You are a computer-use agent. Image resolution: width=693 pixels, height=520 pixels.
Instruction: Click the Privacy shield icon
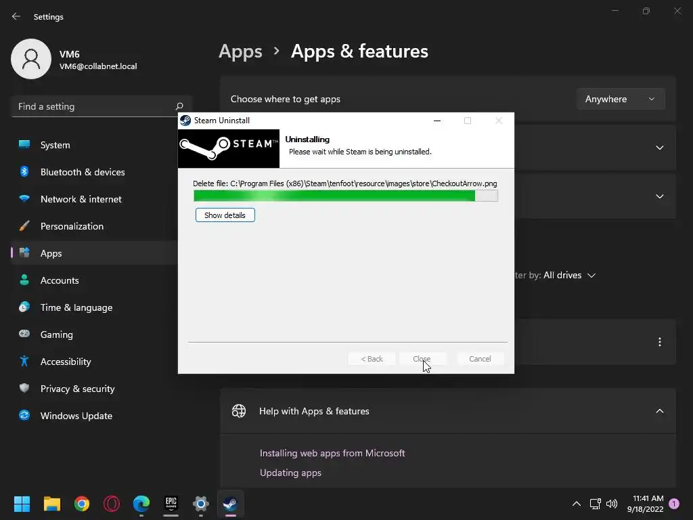pos(24,388)
